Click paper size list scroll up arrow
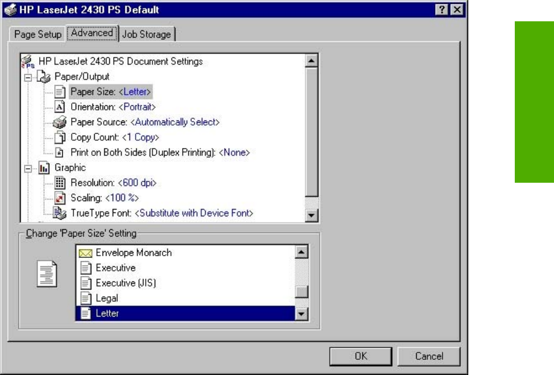Viewport: 554px width, 375px height. tap(301, 252)
